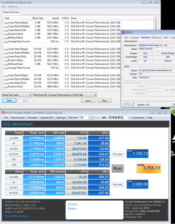
Task: Click the Seq 4MB read 477.39 MB/s value
Action: [x=99, y=138]
